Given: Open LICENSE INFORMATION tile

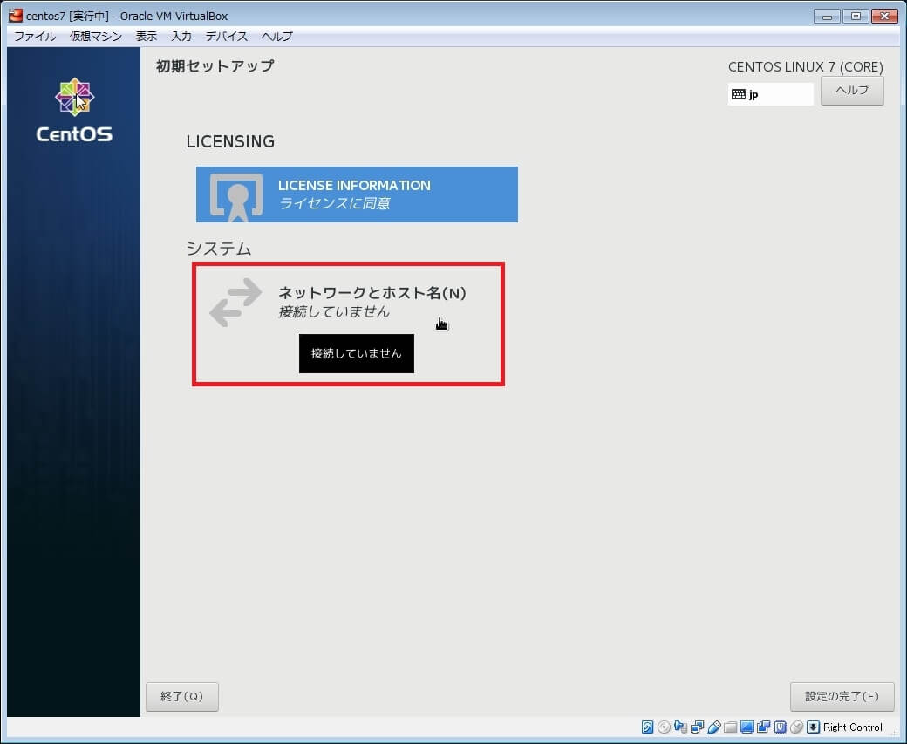Looking at the screenshot, I should [x=357, y=195].
